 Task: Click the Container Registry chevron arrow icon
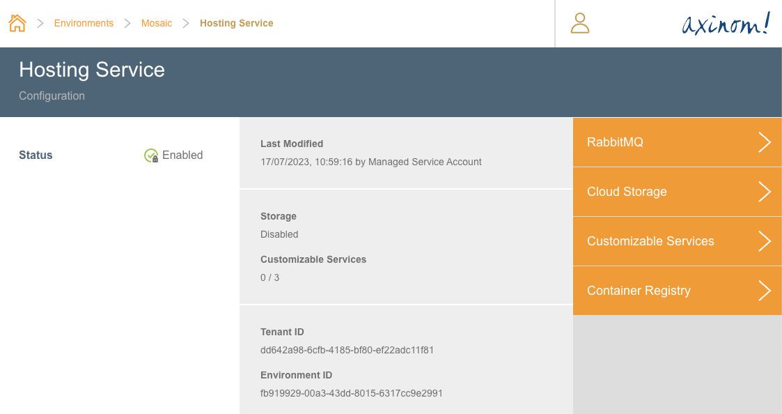765,291
